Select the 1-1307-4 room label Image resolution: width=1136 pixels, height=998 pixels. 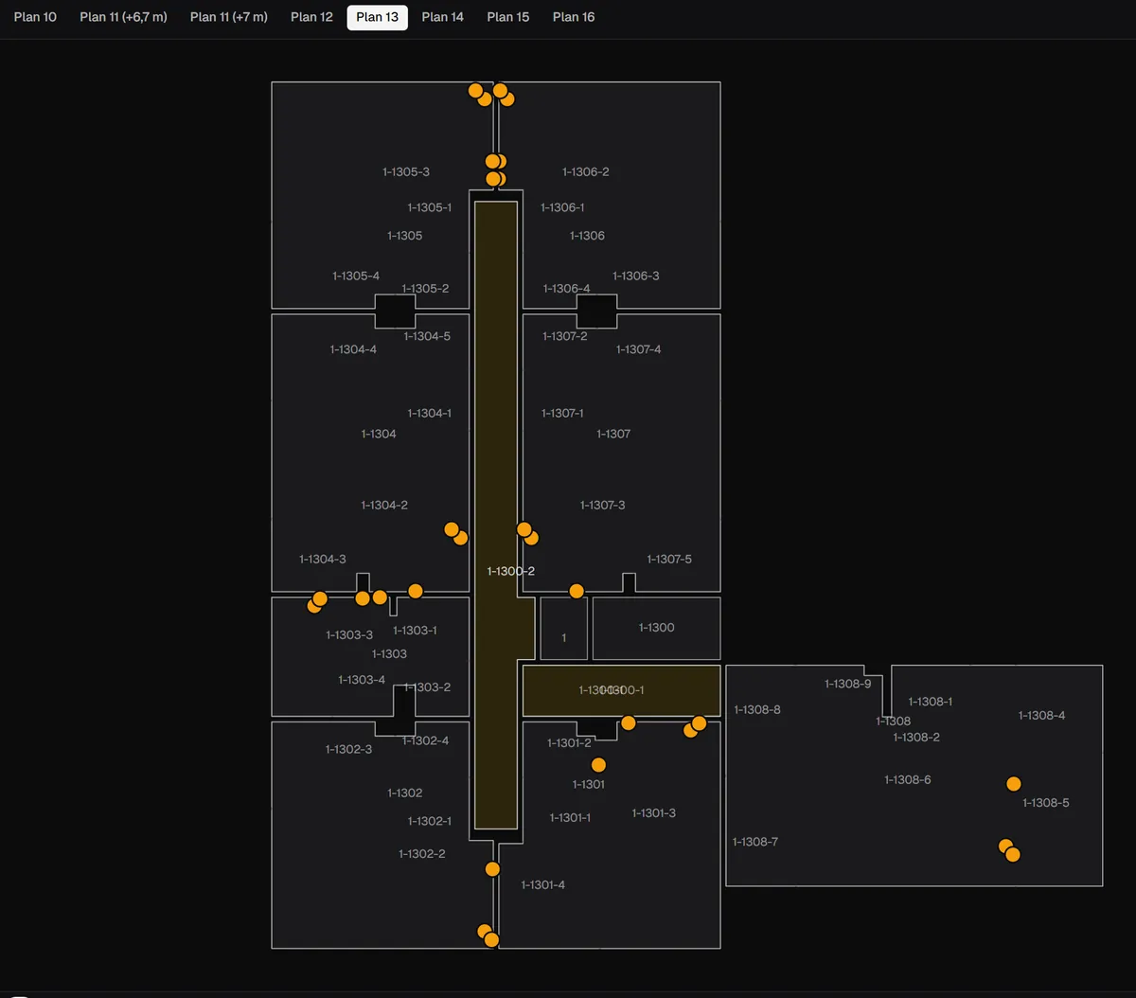tap(639, 350)
